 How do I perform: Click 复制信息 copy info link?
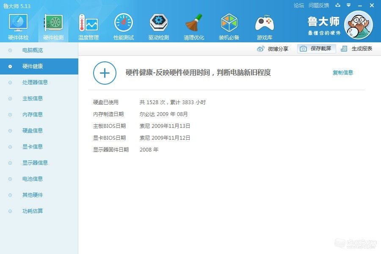[x=342, y=72]
